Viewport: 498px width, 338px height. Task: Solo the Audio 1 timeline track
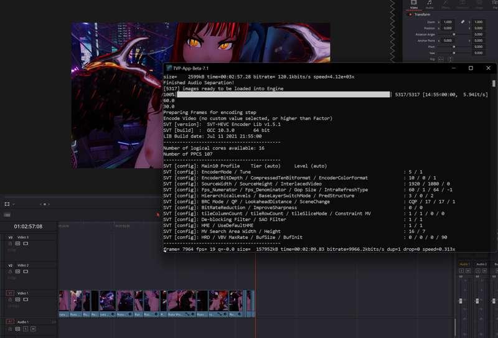tap(26, 329)
